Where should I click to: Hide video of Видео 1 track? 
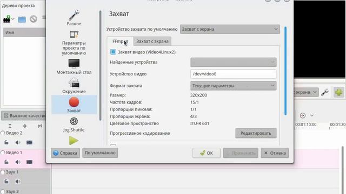coord(29,162)
